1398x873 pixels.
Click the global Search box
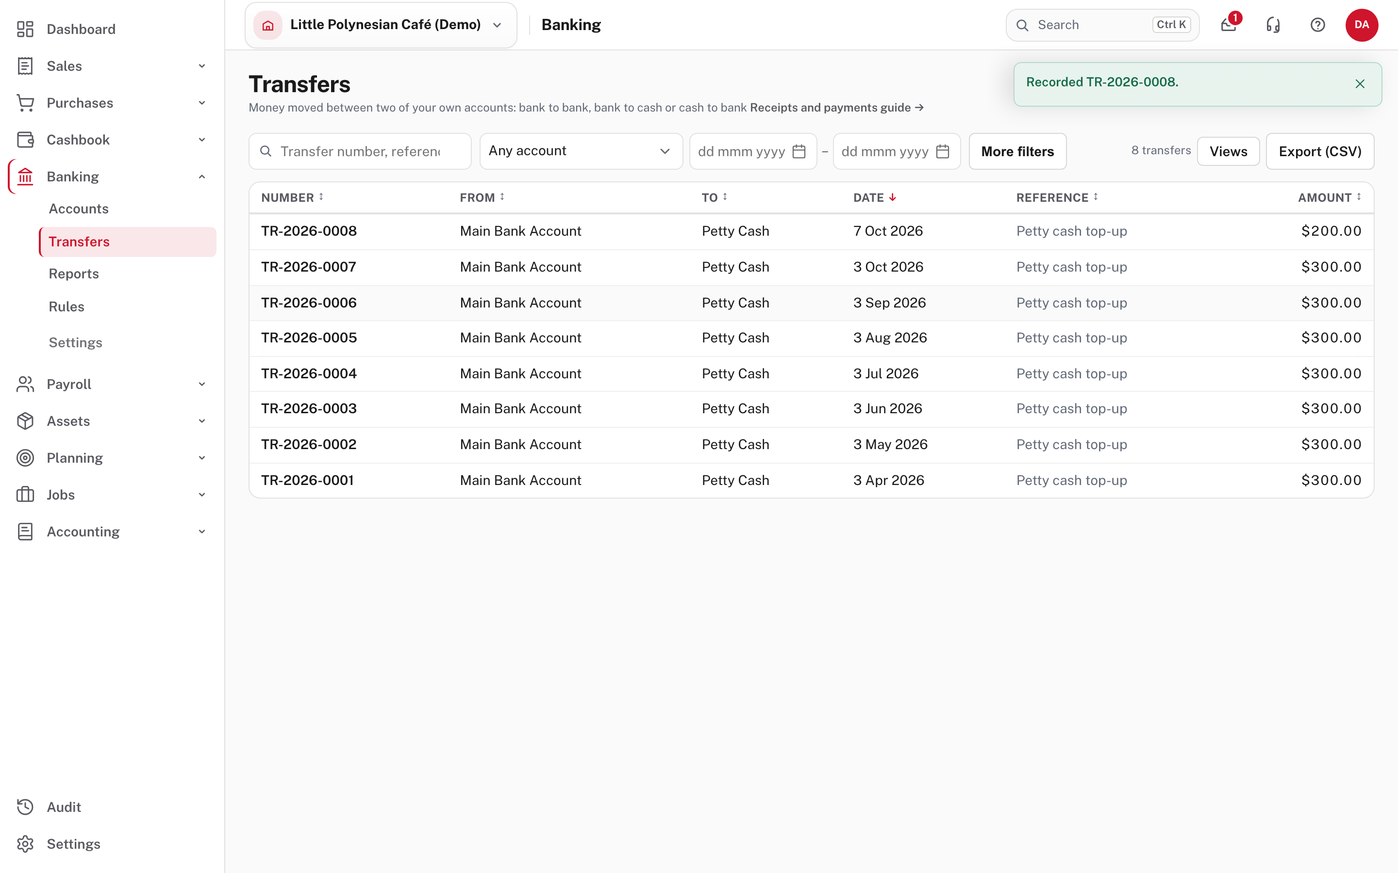(1102, 25)
